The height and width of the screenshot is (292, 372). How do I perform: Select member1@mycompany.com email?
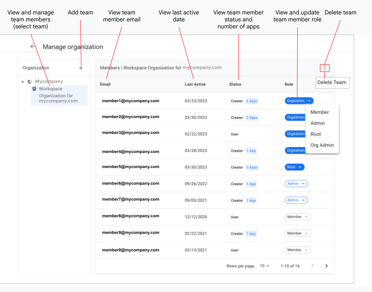[x=131, y=101]
